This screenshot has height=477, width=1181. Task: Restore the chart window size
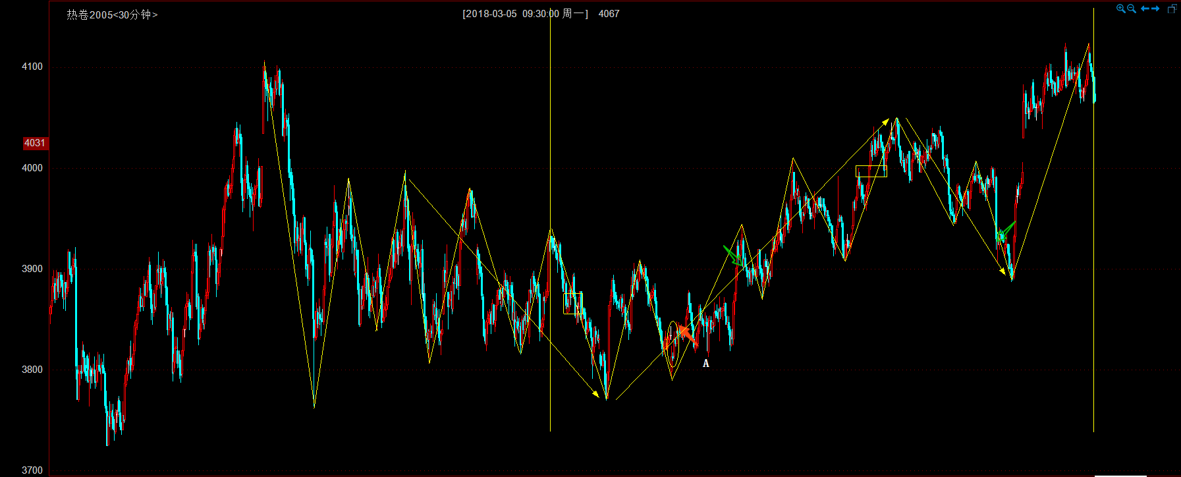(x=1172, y=9)
